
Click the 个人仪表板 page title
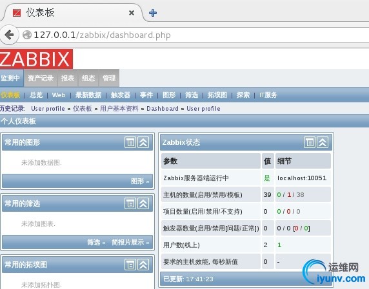pyautogui.click(x=18, y=121)
